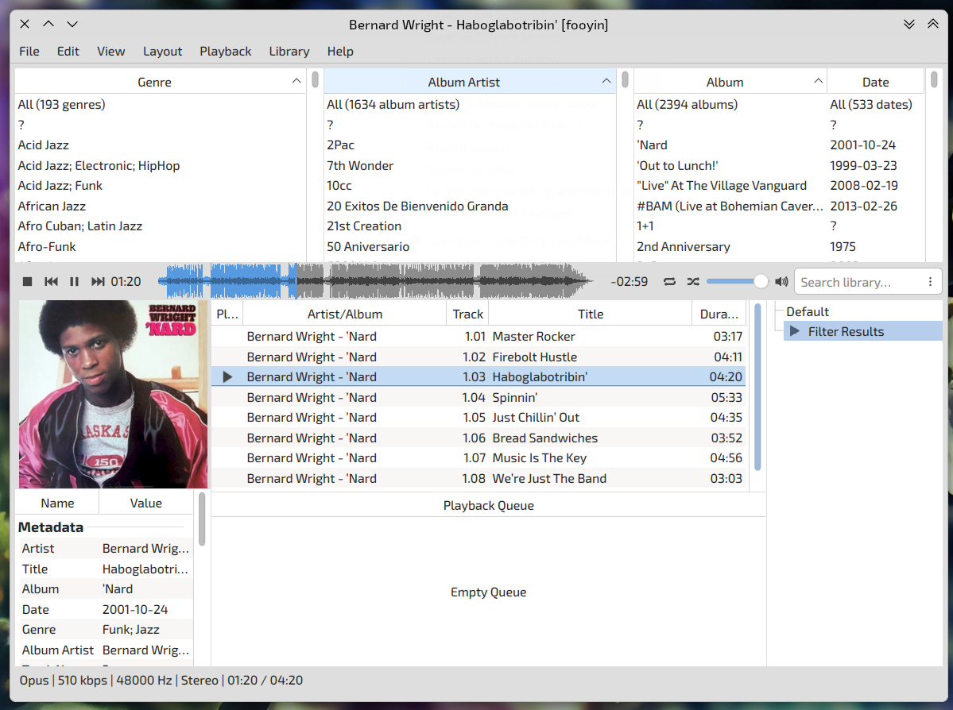Screen dimensions: 953x710
Task: Skip to the next track
Action: click(97, 282)
